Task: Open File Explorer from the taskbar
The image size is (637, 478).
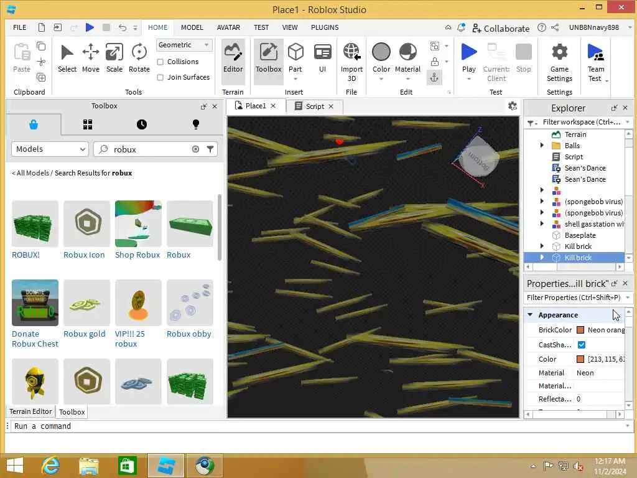Action: click(x=89, y=466)
